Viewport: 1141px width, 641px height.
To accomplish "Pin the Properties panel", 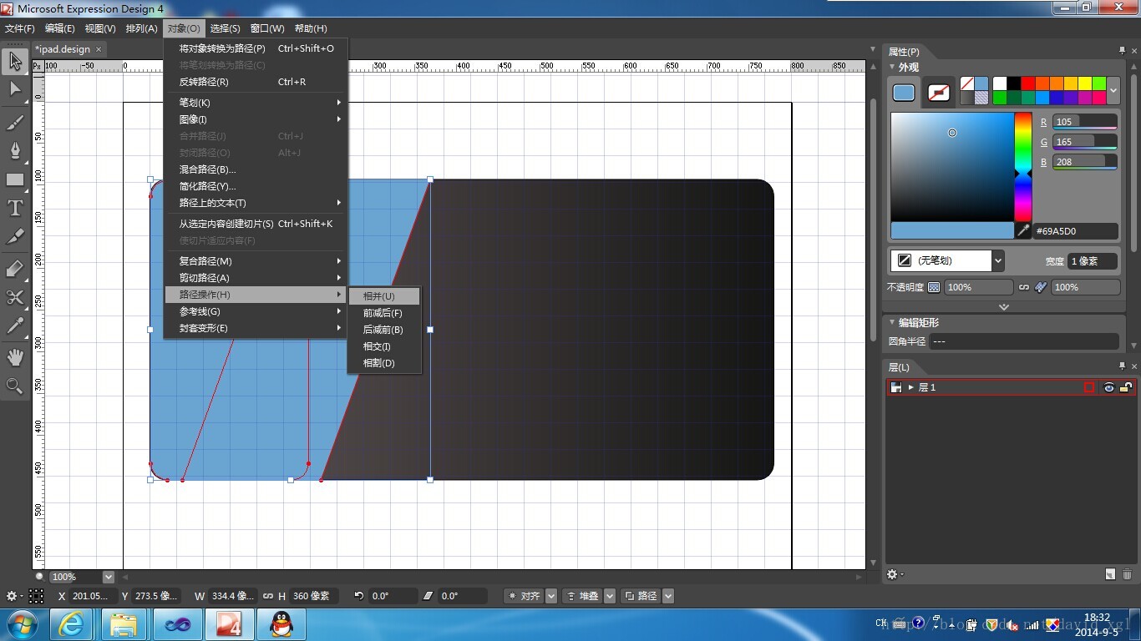I will 1122,51.
